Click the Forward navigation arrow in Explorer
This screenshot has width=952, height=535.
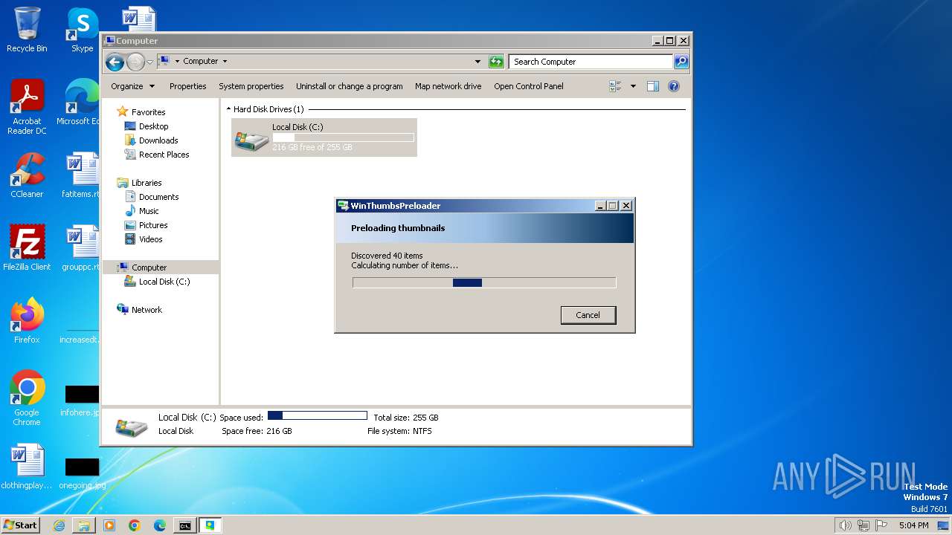(135, 62)
